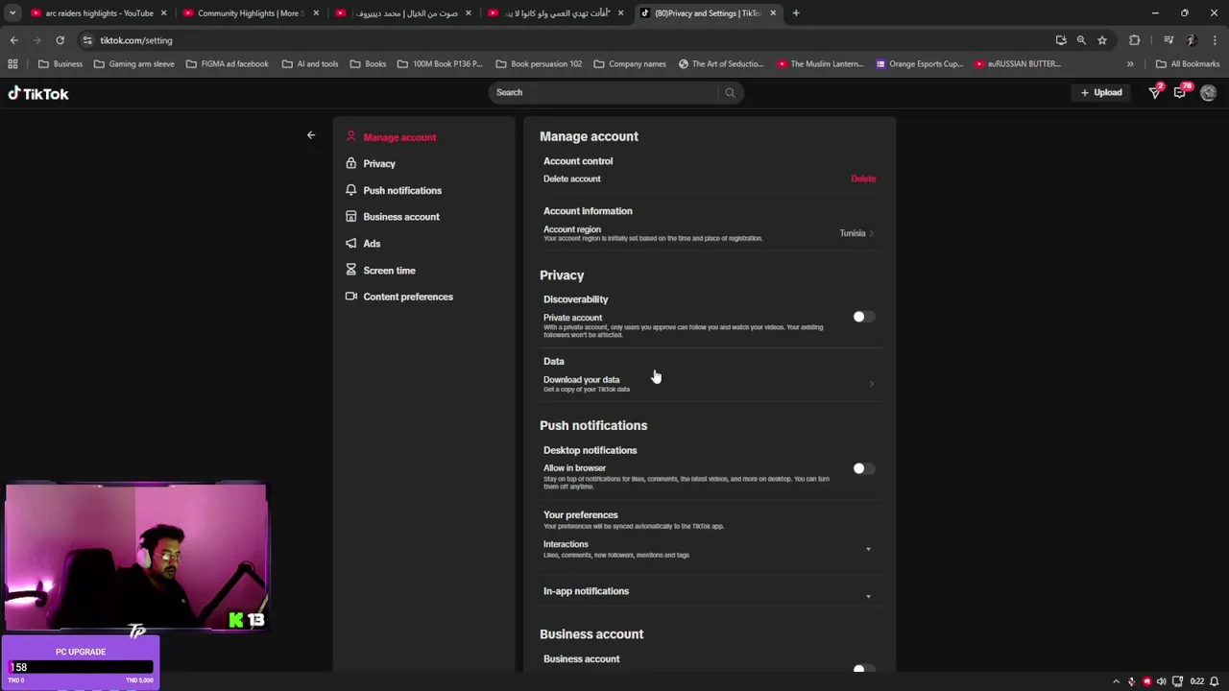Open Account region Tunisia chevron
Screen dimensions: 1229x691
tap(871, 233)
